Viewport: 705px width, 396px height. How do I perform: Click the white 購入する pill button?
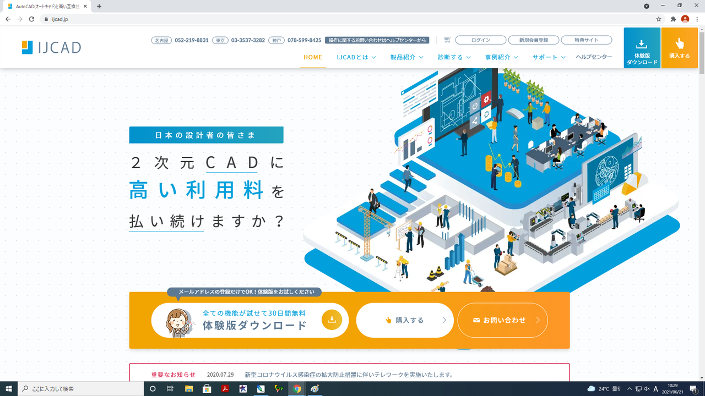pyautogui.click(x=405, y=320)
